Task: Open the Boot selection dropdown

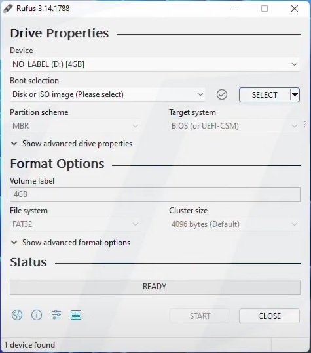Action: pos(107,94)
